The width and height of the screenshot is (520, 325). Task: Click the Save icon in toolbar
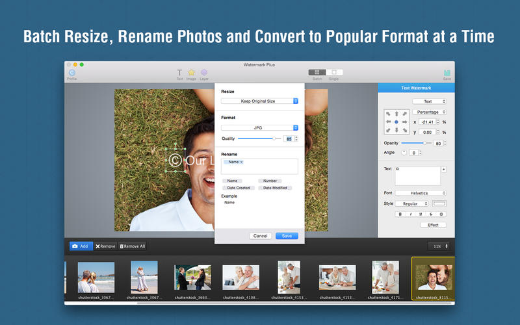click(447, 73)
